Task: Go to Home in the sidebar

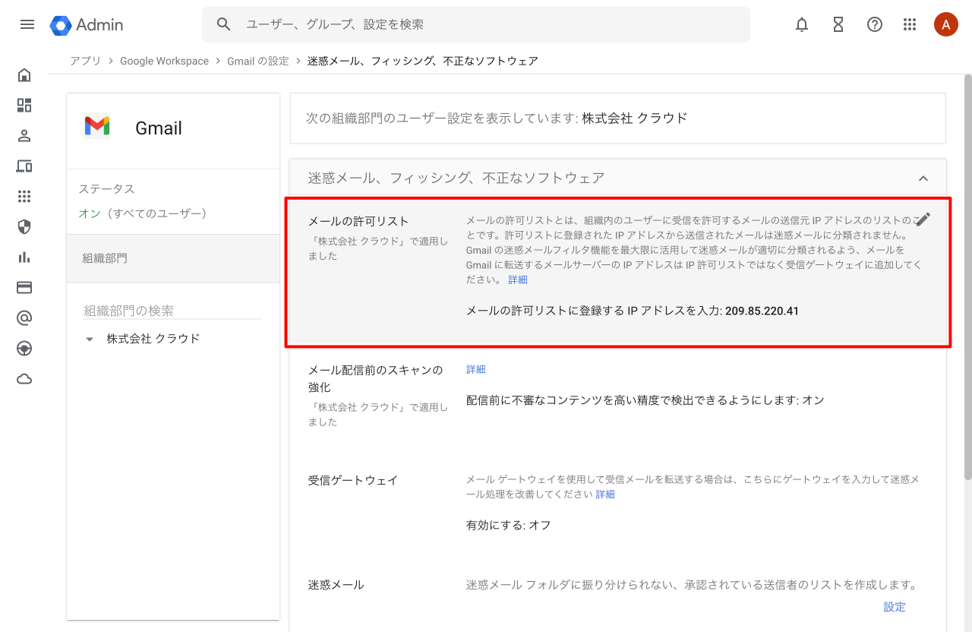Action: coord(24,75)
